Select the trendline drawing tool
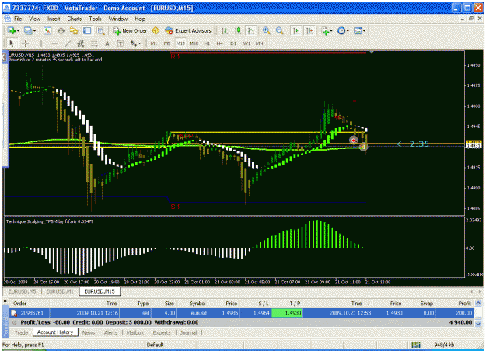 click(68, 43)
